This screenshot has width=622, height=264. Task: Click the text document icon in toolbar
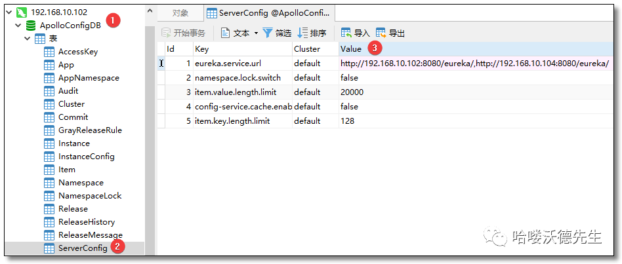pyautogui.click(x=225, y=33)
